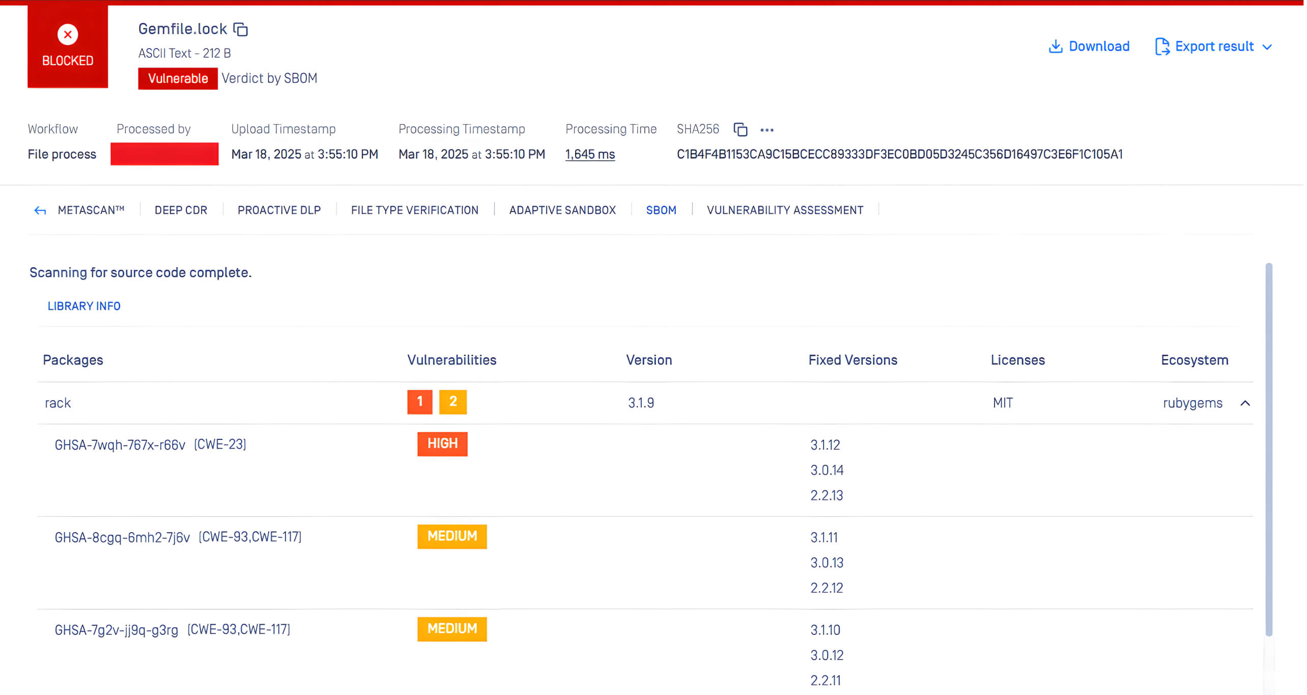This screenshot has width=1307, height=695.
Task: Select the orange "1" vulnerability count badge
Action: pyautogui.click(x=419, y=402)
